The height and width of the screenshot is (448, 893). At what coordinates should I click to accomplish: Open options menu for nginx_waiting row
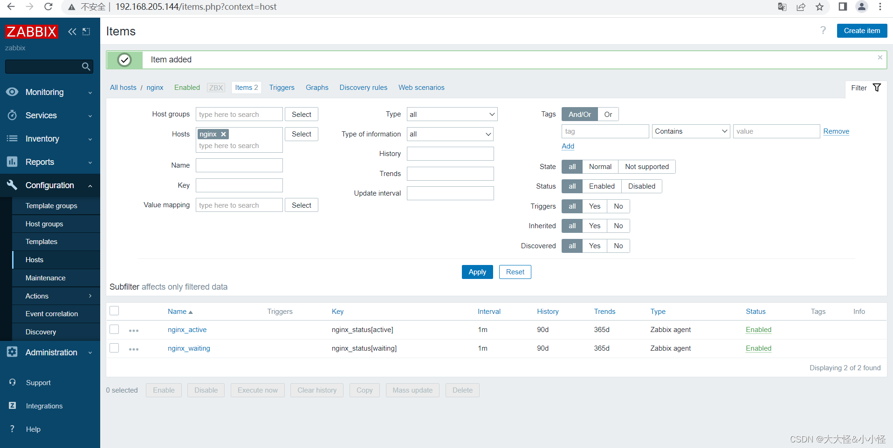[x=134, y=349]
